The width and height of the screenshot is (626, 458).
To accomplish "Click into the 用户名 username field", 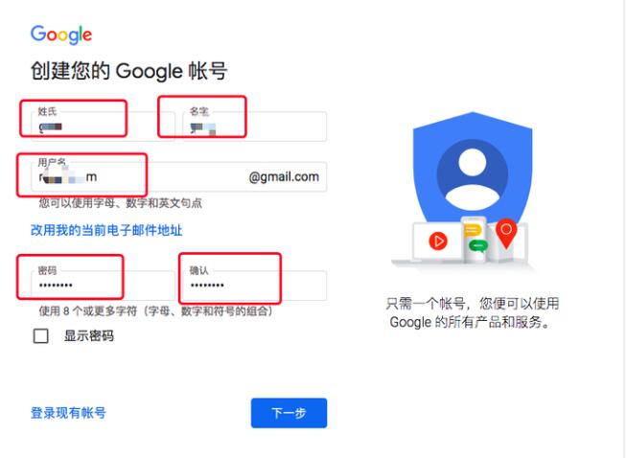I will coord(179,176).
